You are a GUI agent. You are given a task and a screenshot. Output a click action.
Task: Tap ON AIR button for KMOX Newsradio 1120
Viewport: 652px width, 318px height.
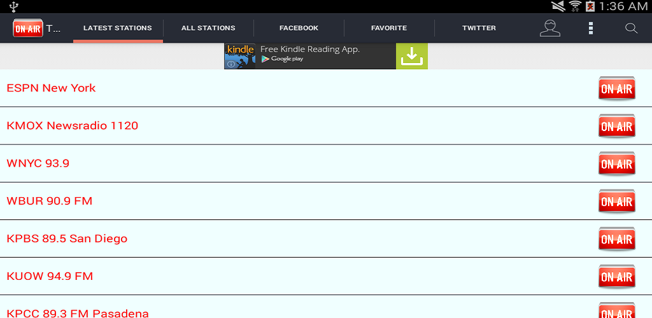tap(616, 126)
